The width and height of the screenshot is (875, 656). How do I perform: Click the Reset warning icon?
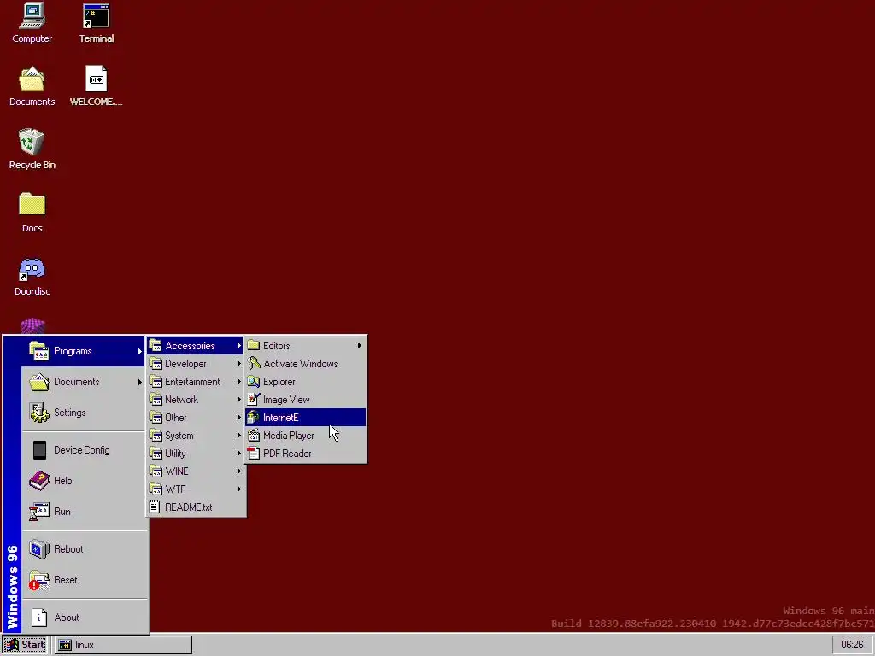[39, 580]
